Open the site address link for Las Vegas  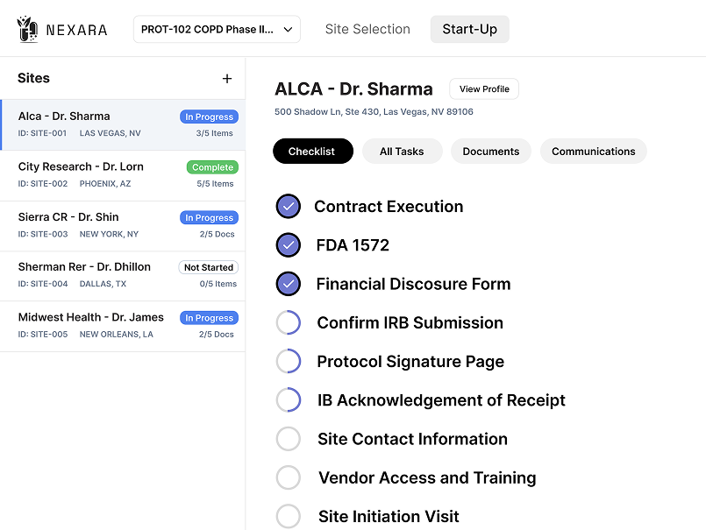pyautogui.click(x=374, y=112)
